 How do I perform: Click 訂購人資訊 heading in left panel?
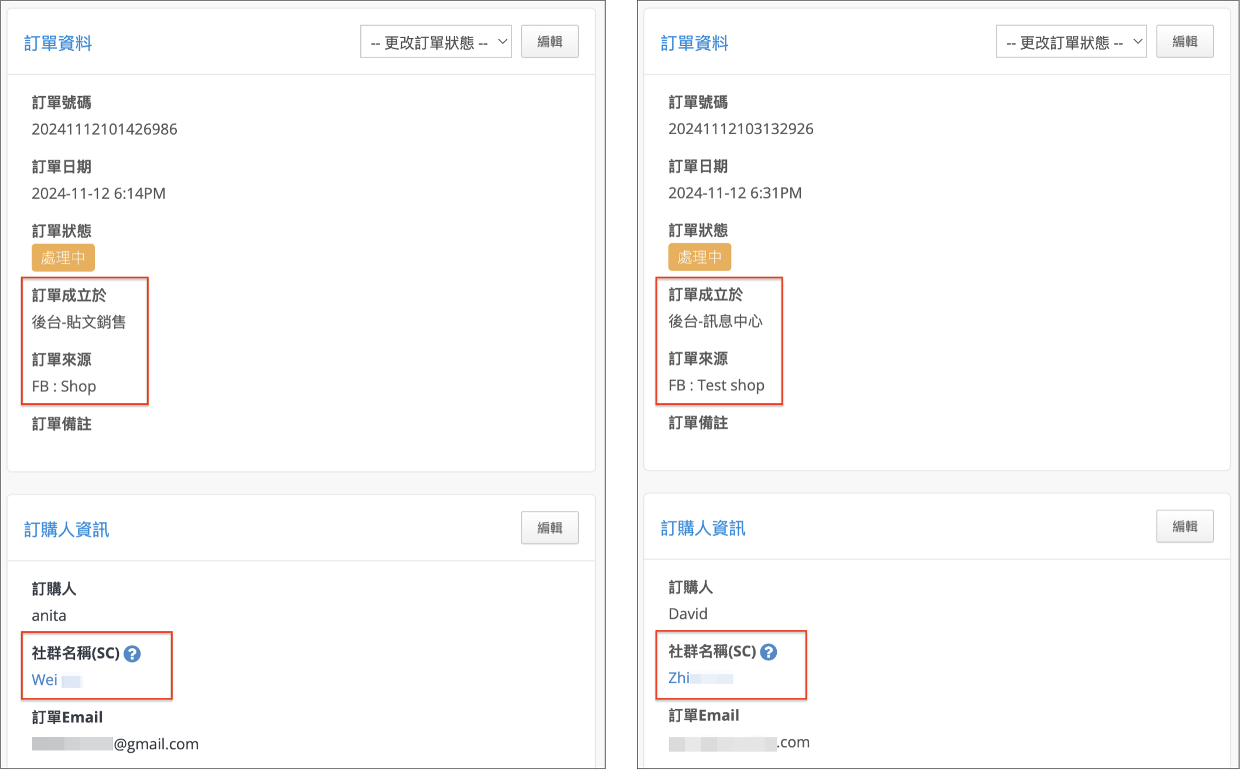(66, 530)
